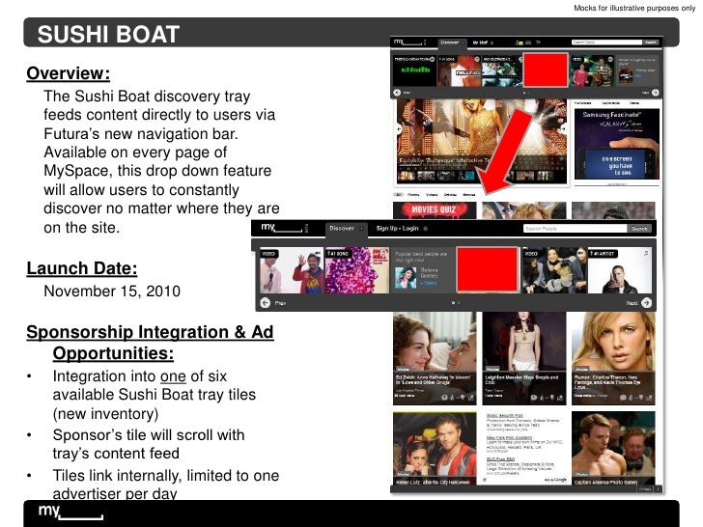Screen dimensions: 703x527
Task: Click the first text ad link in the ads block
Action: coord(504,416)
